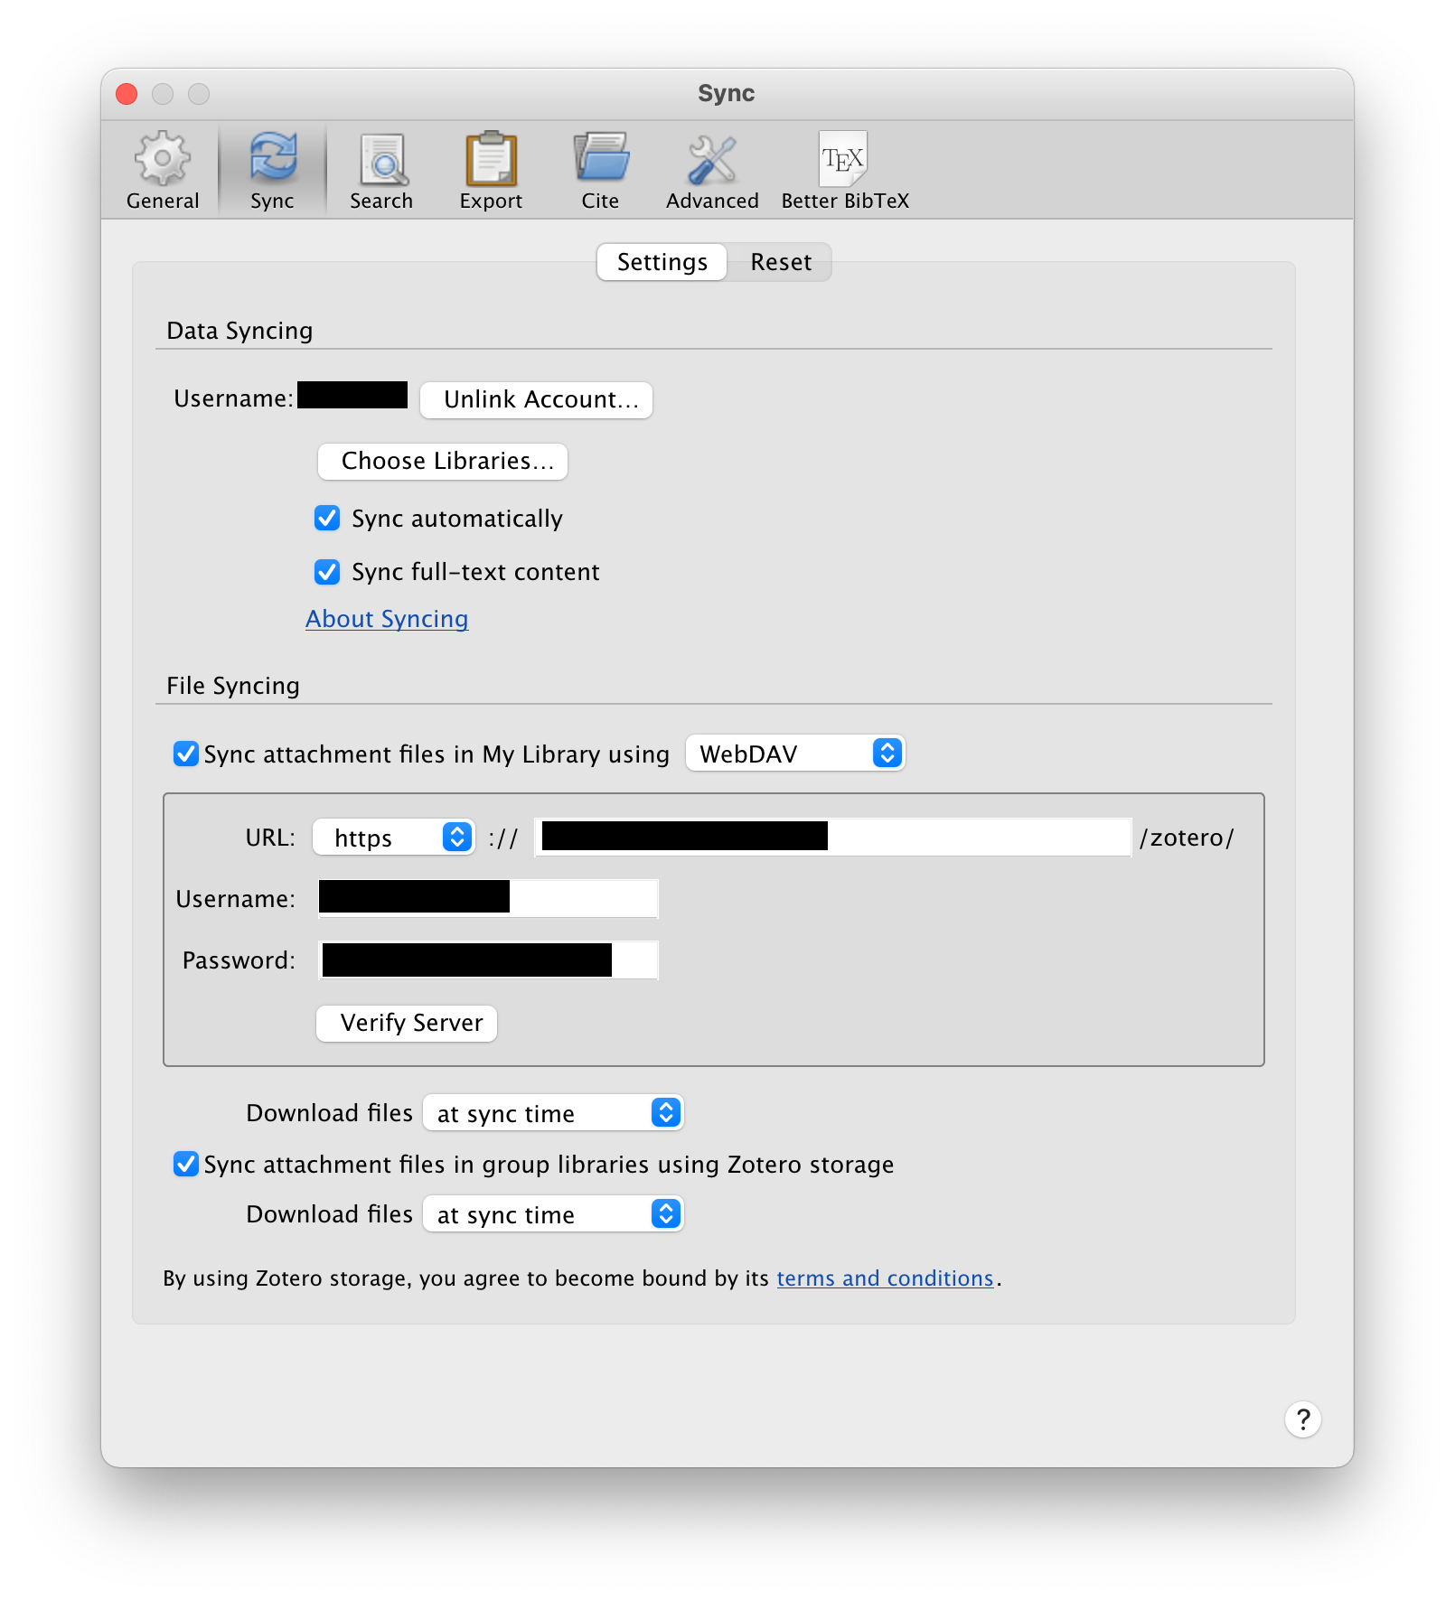Expand the https protocol dropdown
1455x1601 pixels.
click(x=394, y=838)
